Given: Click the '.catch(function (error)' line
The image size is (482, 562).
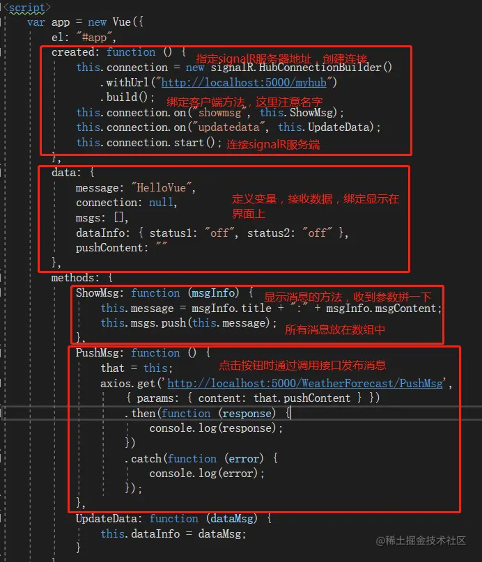Looking at the screenshot, I should point(201,458).
